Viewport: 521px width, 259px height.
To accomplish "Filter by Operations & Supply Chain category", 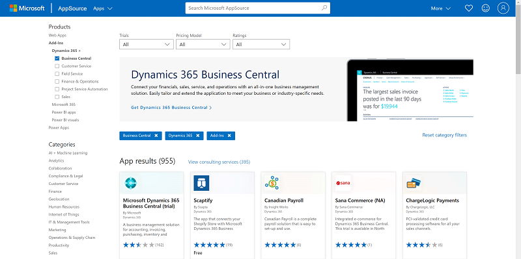I will point(72,238).
